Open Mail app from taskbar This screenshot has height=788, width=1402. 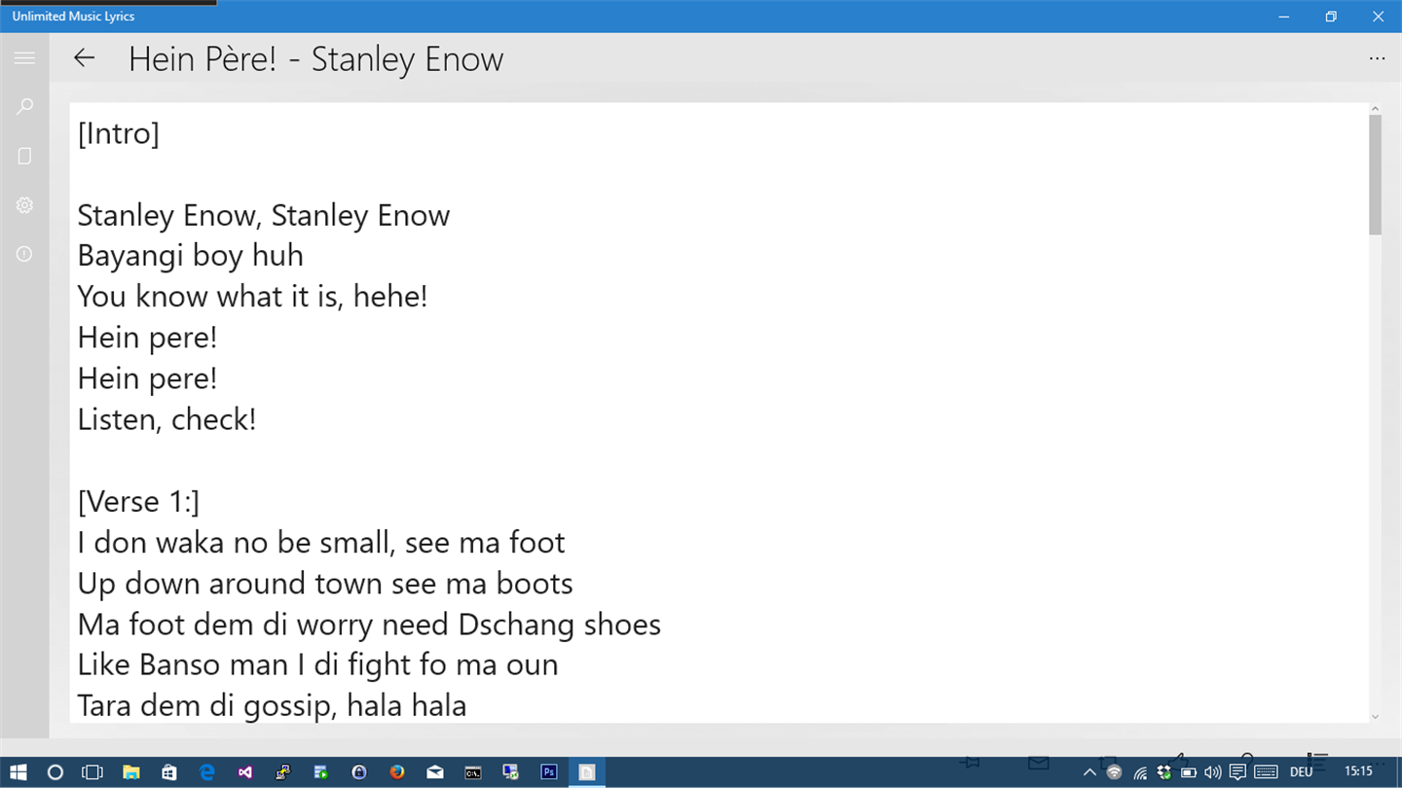pos(435,772)
